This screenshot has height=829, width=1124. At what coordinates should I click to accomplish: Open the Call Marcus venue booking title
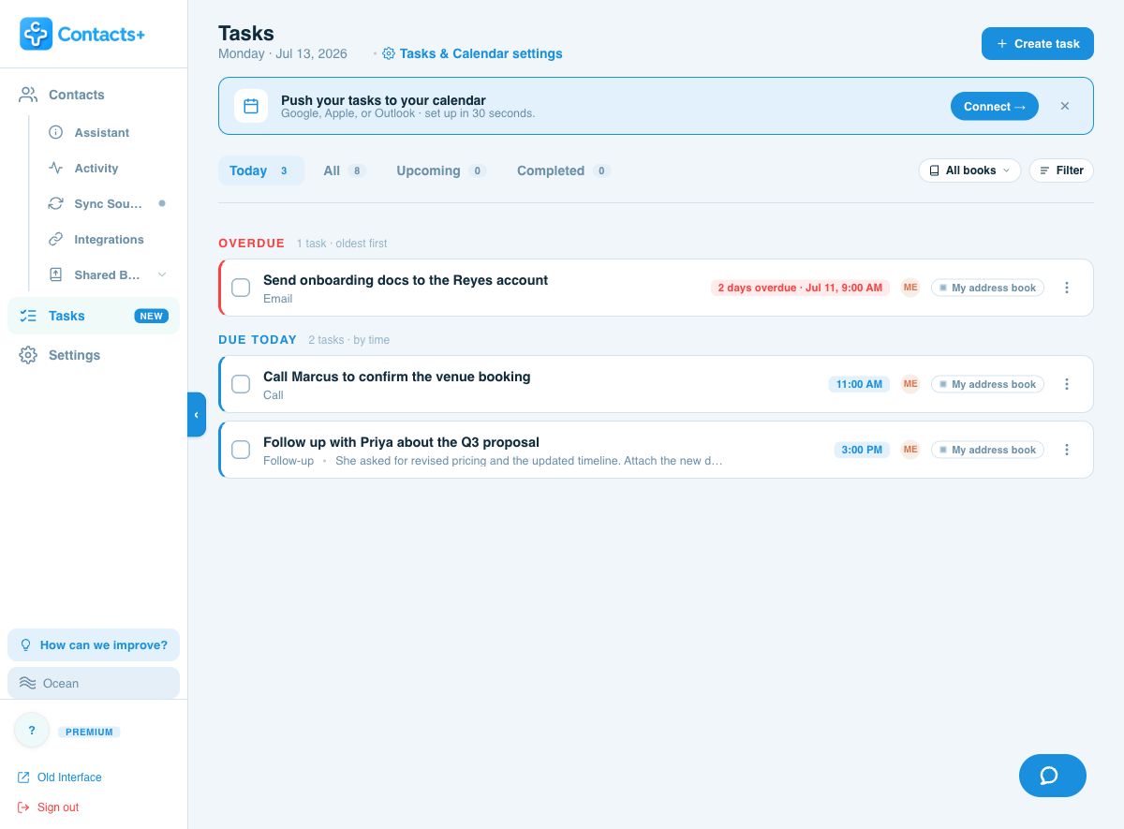(x=397, y=377)
